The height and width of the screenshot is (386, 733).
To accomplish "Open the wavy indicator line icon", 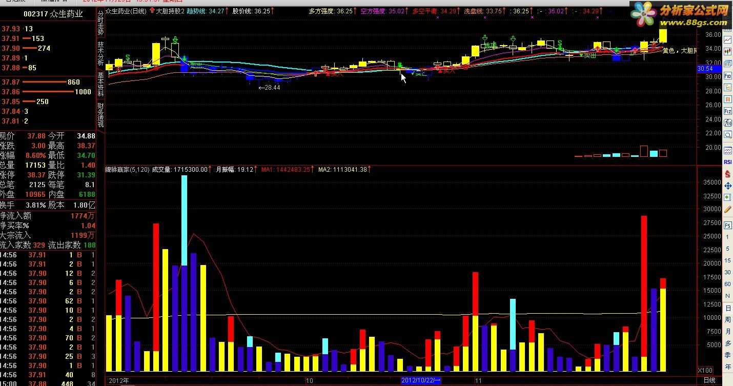I will coord(727,150).
